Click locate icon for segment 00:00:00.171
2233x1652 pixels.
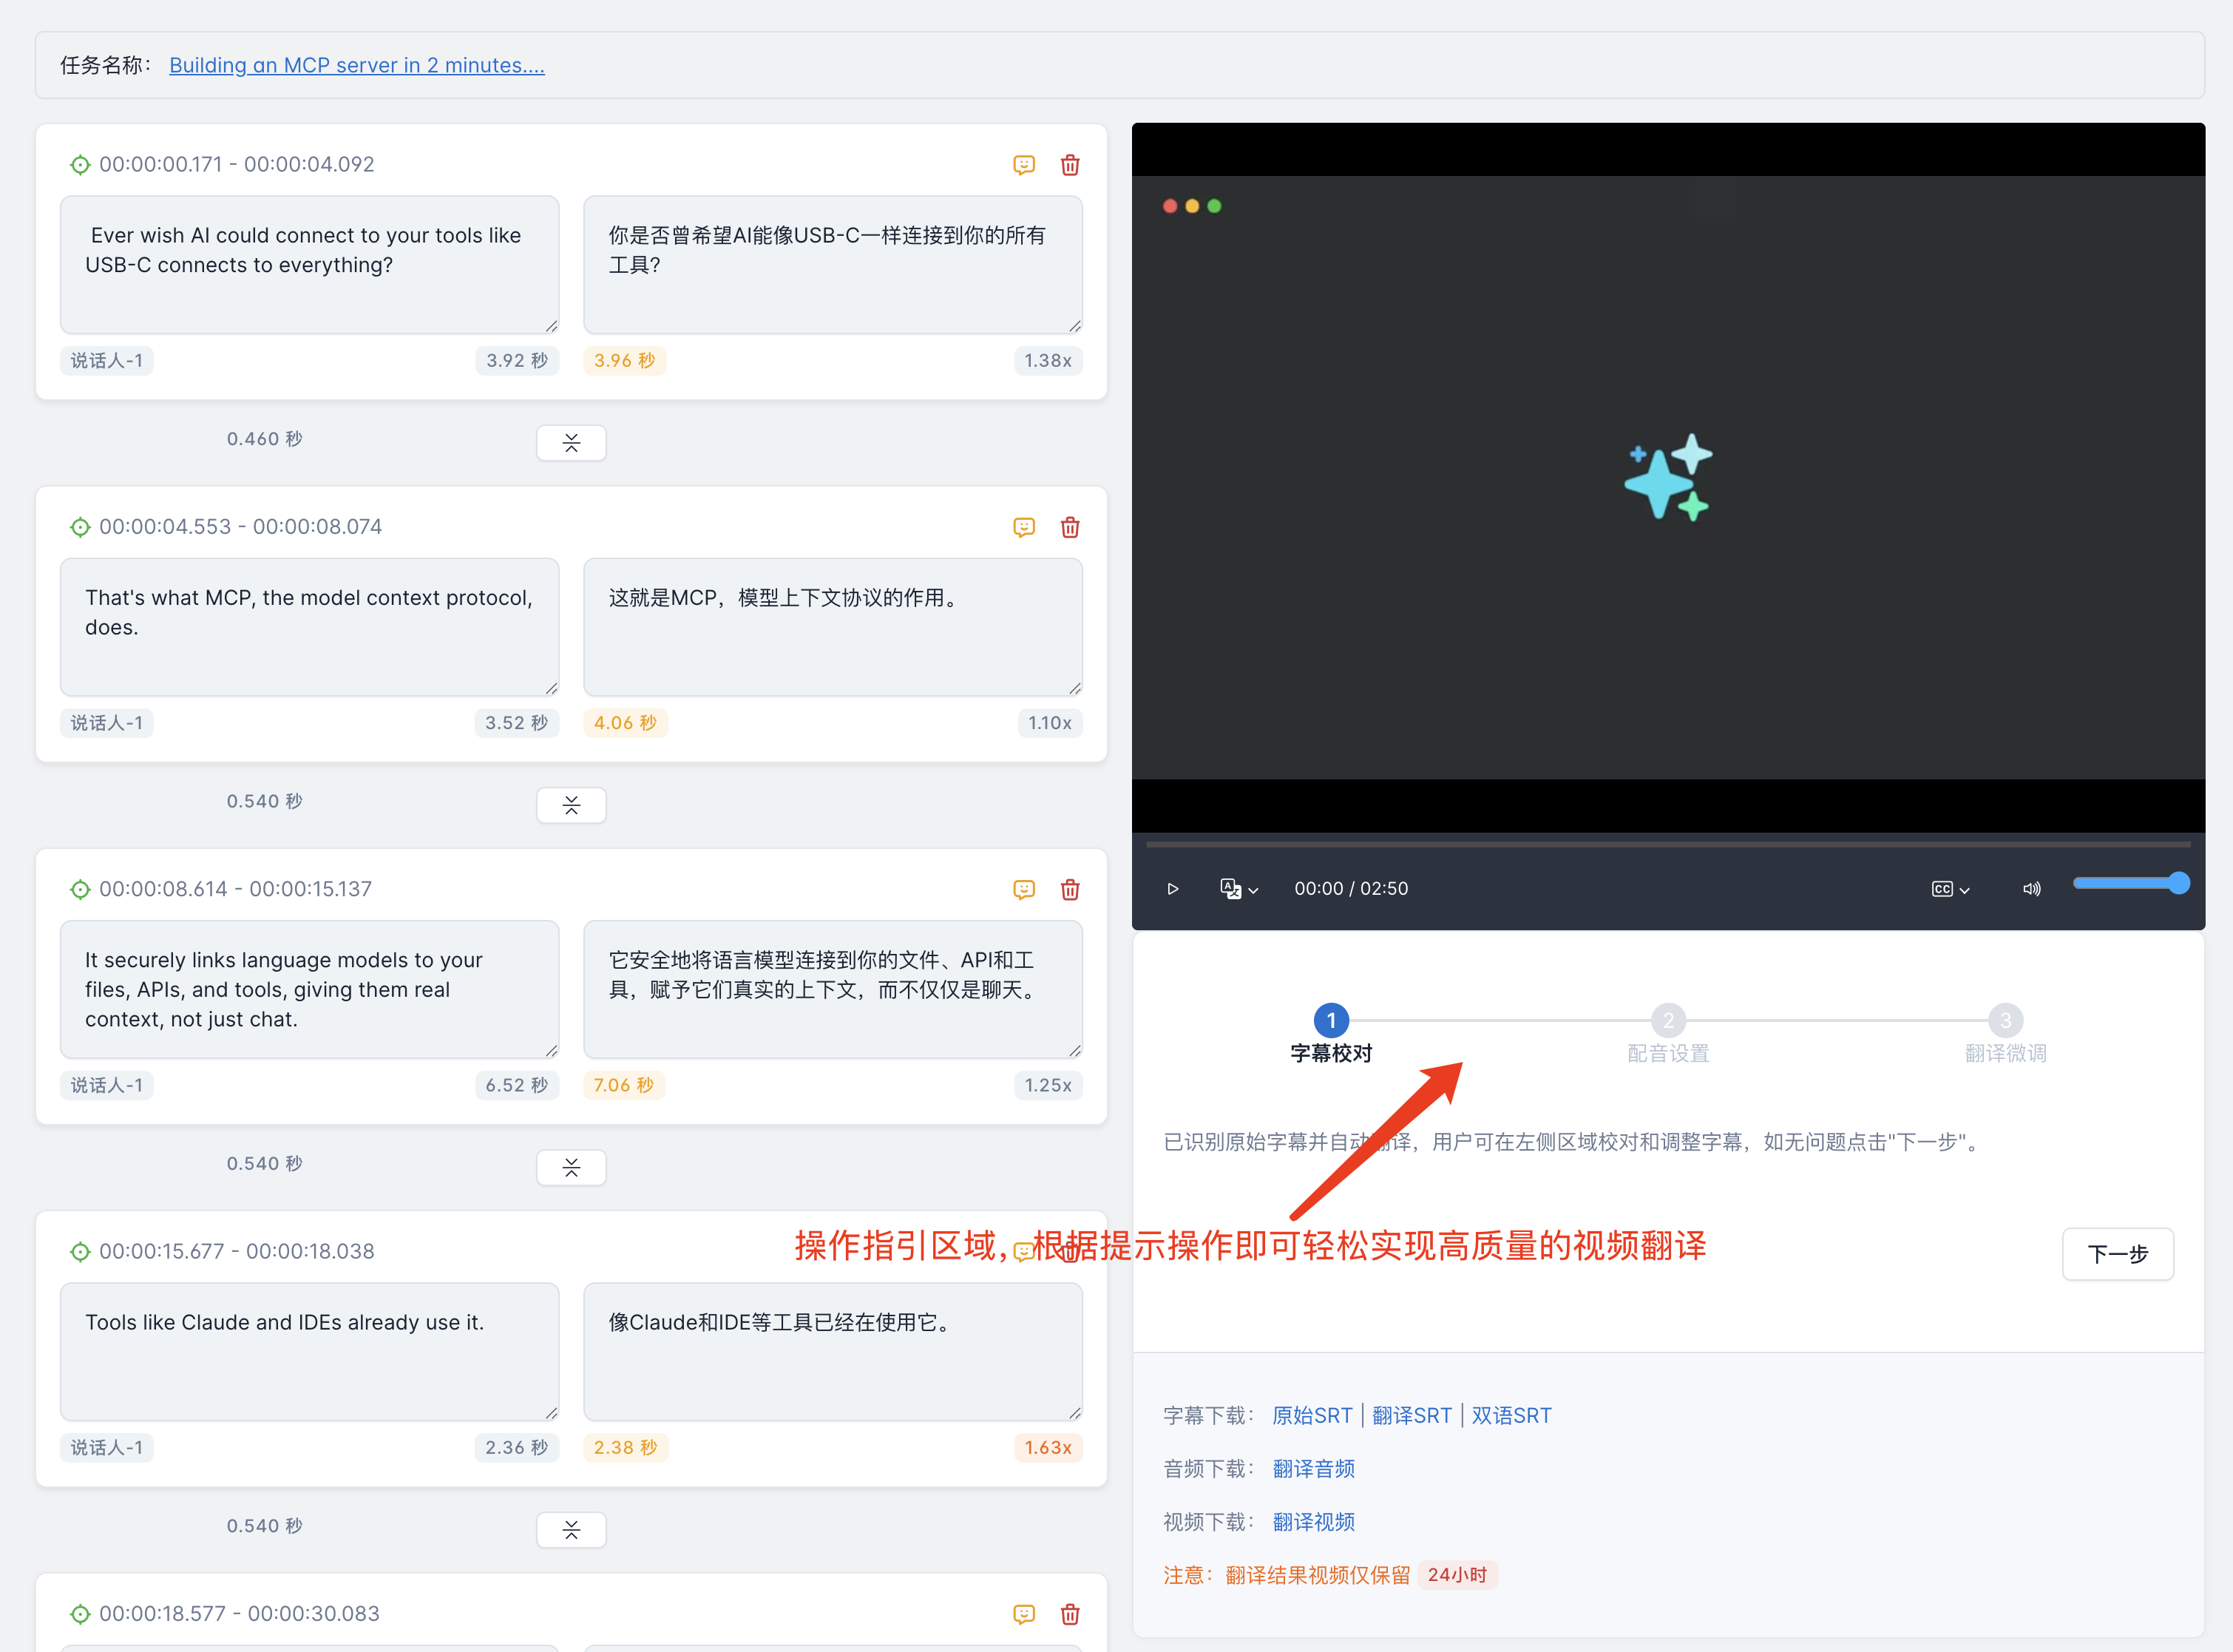(80, 165)
